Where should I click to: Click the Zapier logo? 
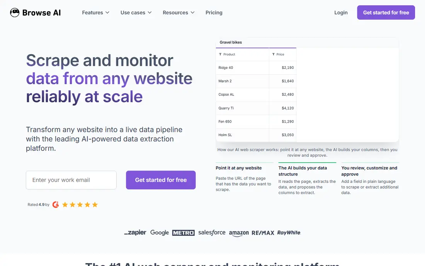coord(135,232)
